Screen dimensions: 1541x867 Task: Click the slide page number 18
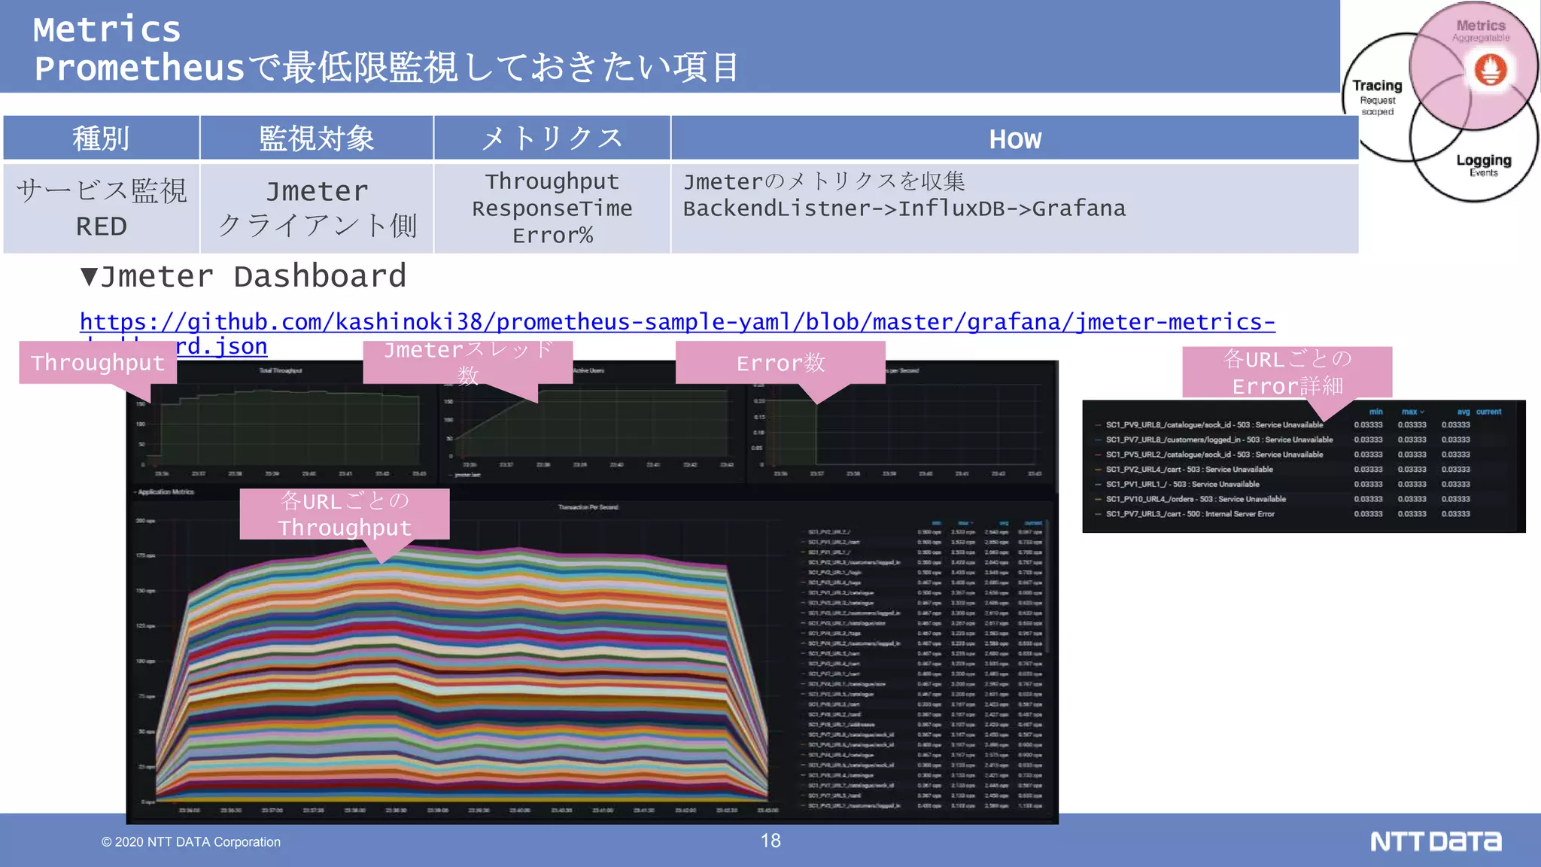770,841
